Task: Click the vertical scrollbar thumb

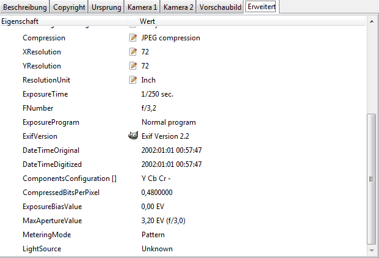Action: [x=372, y=179]
